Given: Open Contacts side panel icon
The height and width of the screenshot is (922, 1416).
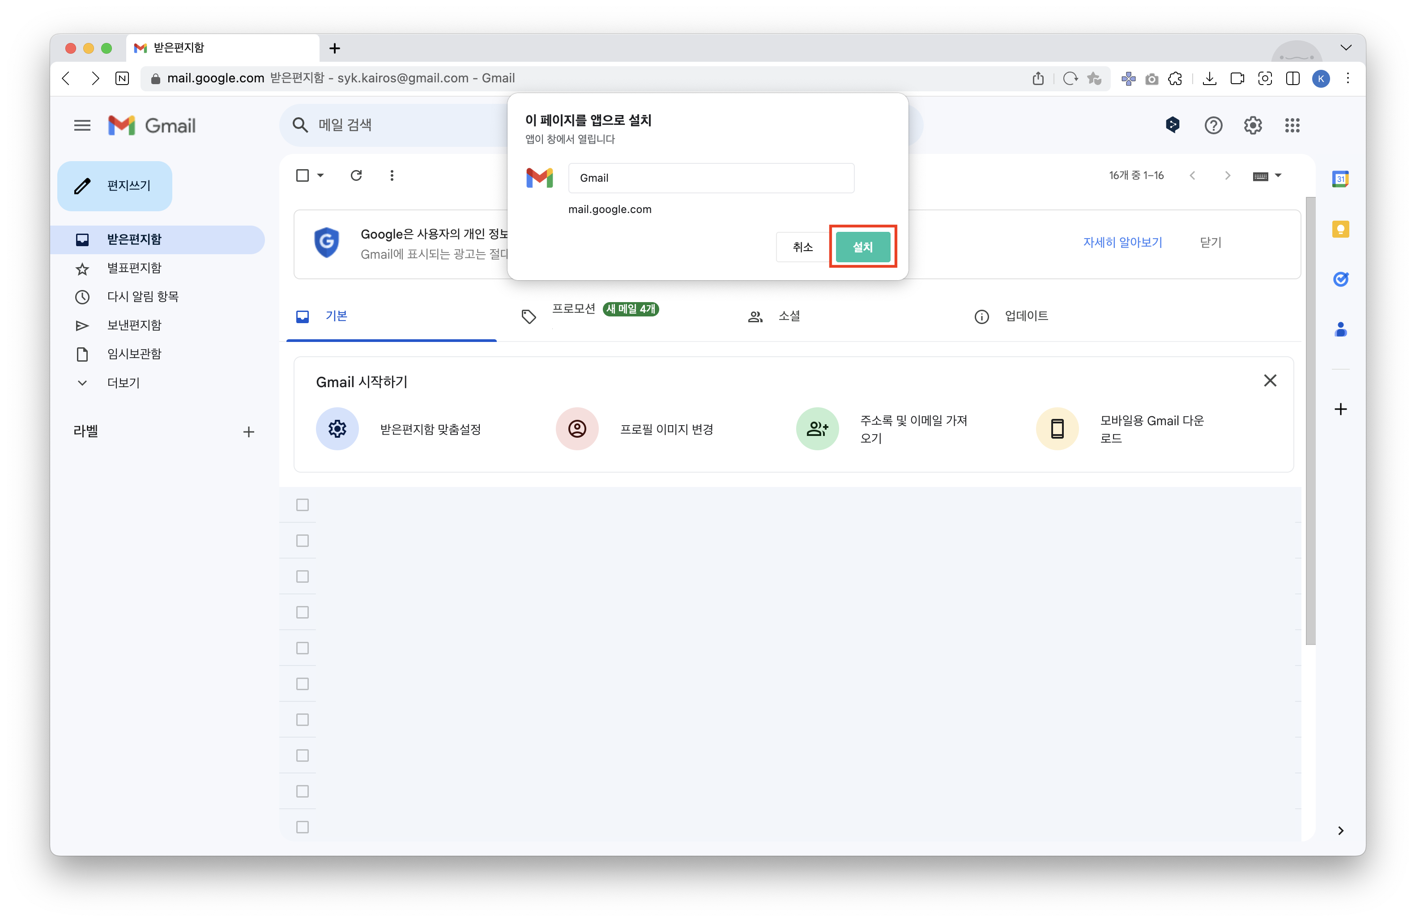Looking at the screenshot, I should click(x=1340, y=329).
